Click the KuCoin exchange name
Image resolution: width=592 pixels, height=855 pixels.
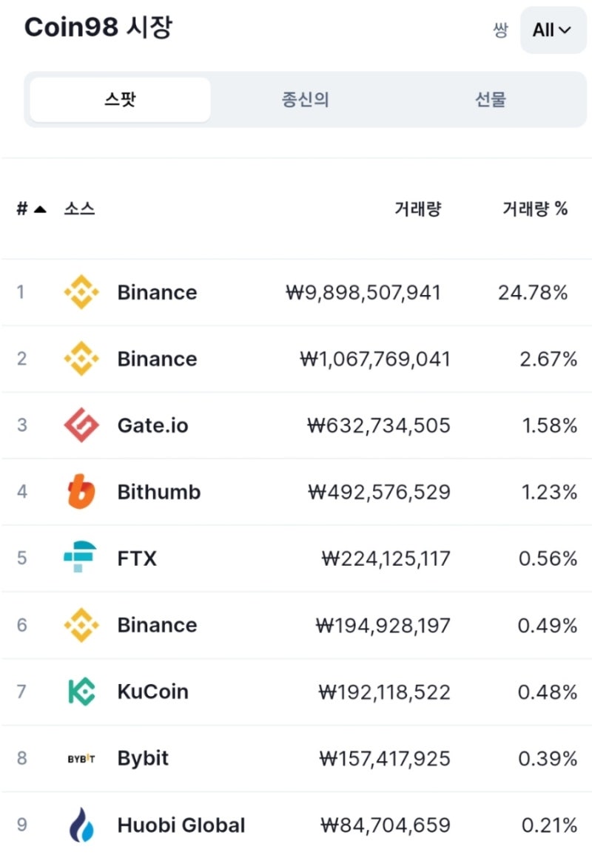point(152,692)
